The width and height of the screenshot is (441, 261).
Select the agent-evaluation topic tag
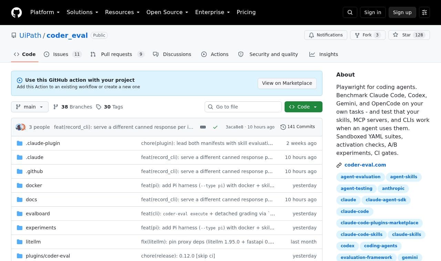click(360, 177)
